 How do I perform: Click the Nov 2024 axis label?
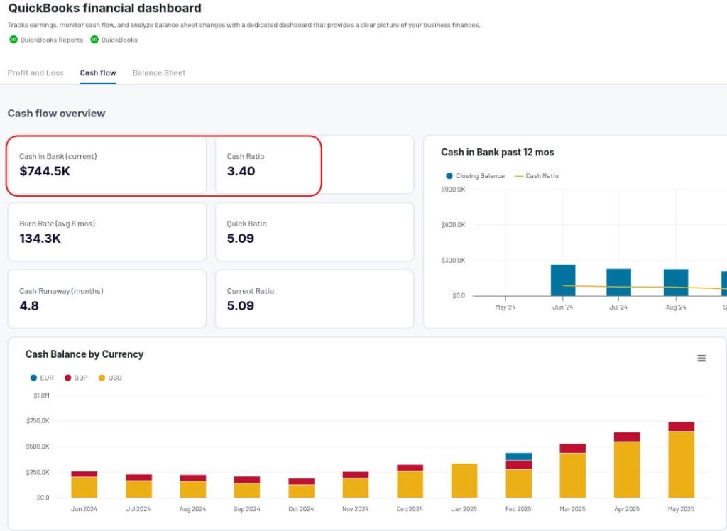[355, 509]
